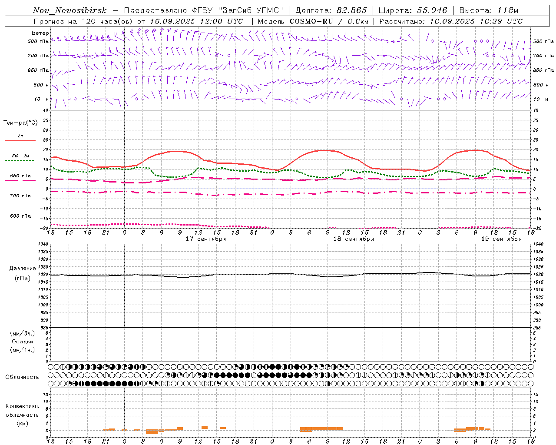This screenshot has height=445, width=556.
Task: Click the red '2м' temperature legend line
Action: click(x=20, y=141)
